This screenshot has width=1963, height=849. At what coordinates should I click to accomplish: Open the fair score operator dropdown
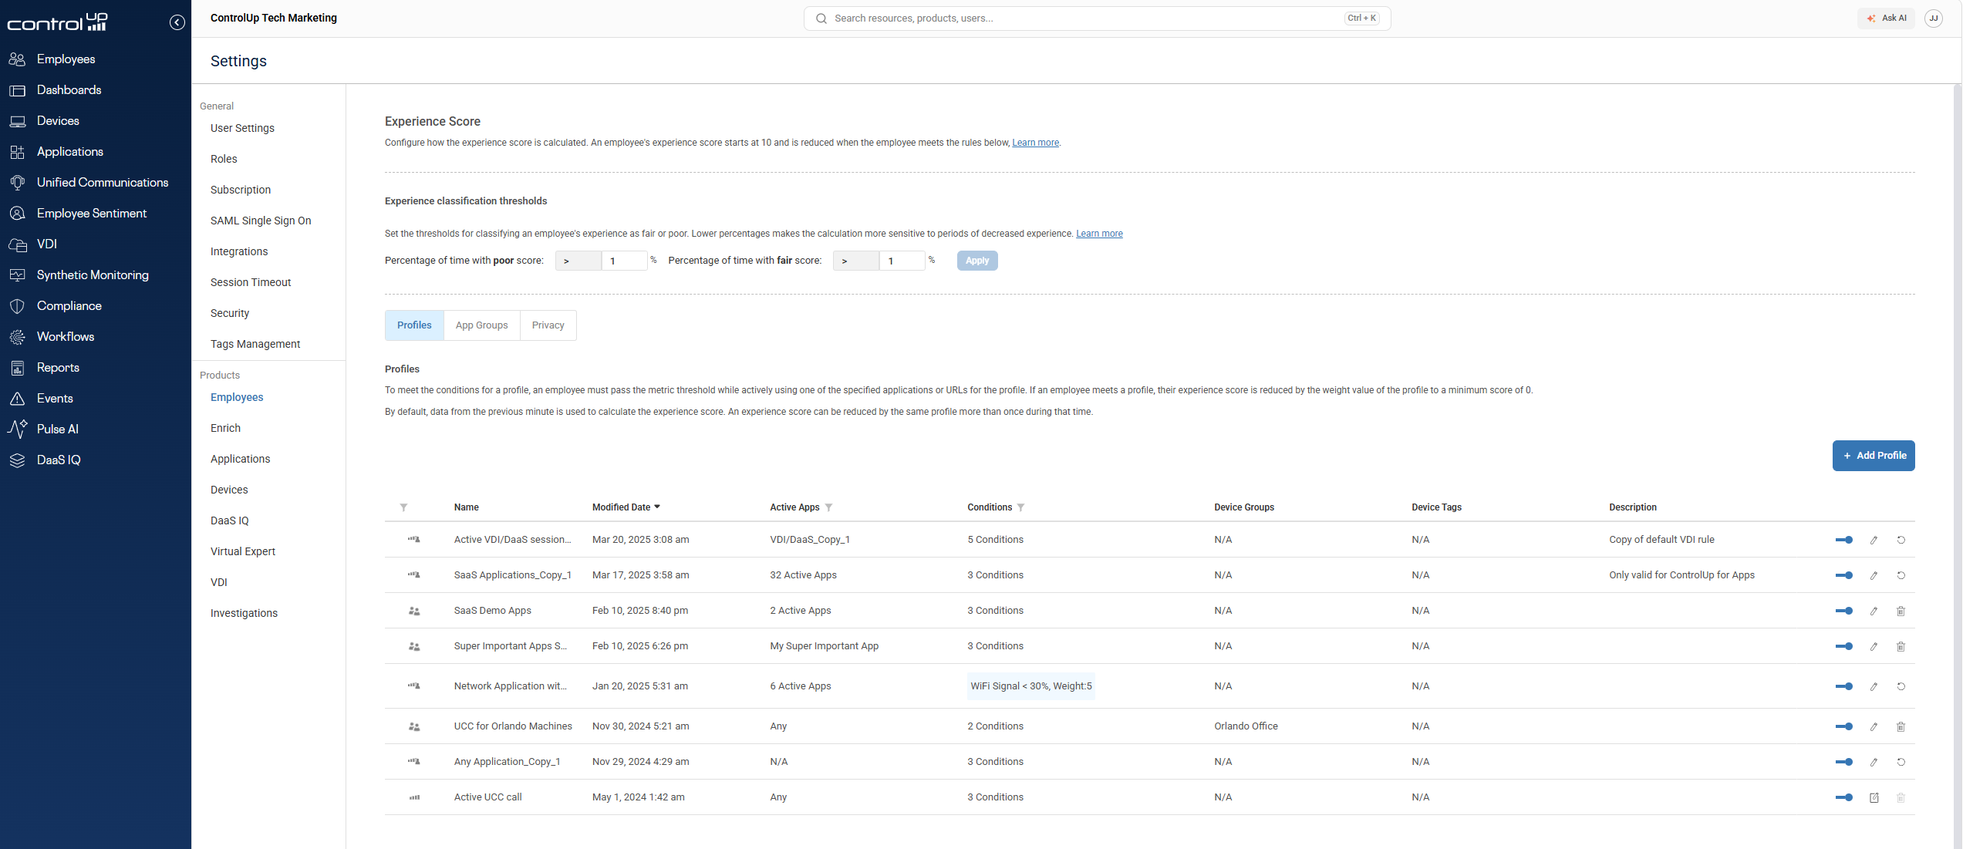point(855,261)
